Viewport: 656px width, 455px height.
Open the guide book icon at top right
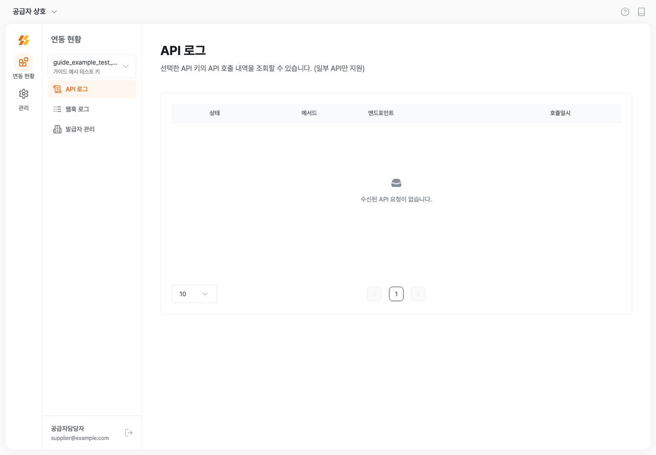[641, 12]
